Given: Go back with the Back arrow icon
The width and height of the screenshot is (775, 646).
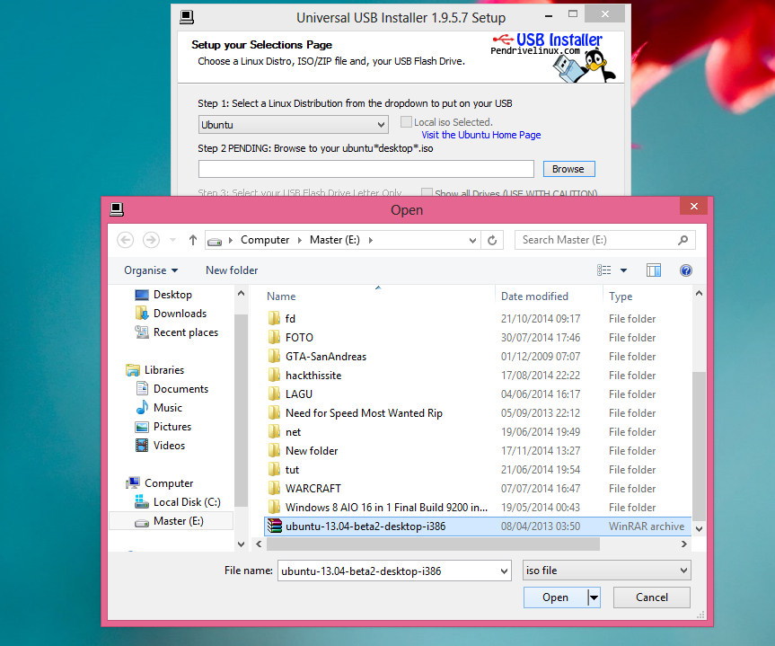Looking at the screenshot, I should click(125, 241).
